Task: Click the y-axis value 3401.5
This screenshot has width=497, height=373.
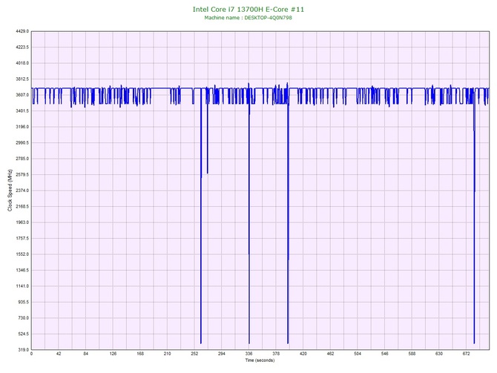Action: click(x=22, y=111)
